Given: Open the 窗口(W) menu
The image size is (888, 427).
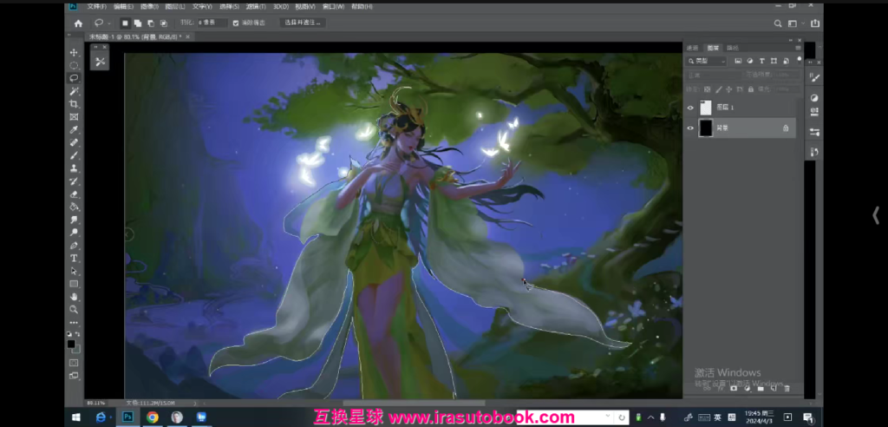Looking at the screenshot, I should click(x=333, y=6).
